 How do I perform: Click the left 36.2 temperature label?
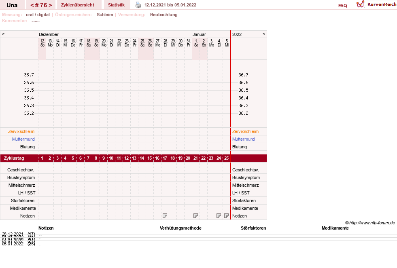29,113
